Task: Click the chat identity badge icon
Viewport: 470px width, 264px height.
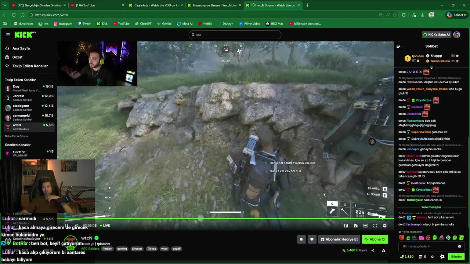Action: 442,257
